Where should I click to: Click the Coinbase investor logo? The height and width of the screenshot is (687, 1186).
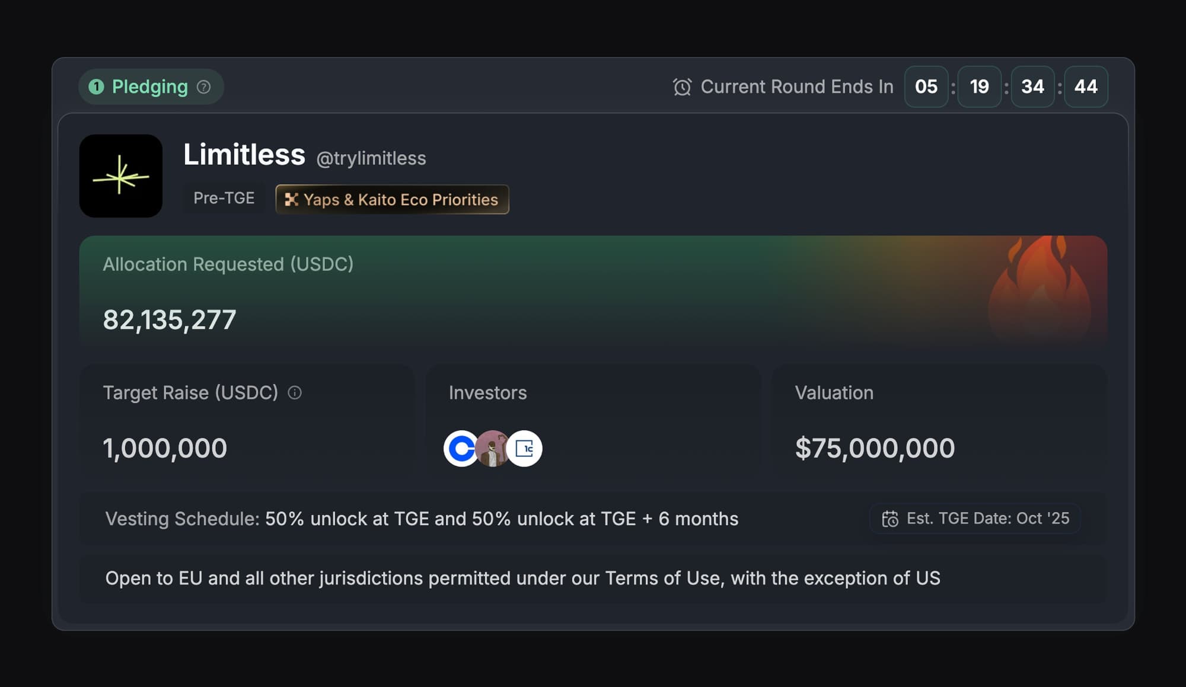[460, 449]
